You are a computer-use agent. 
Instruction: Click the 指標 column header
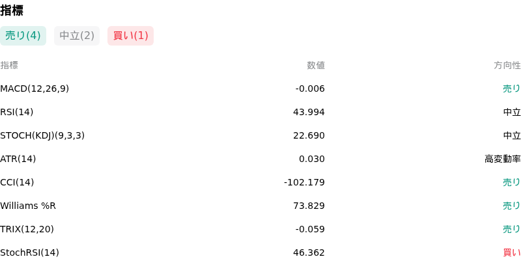pyautogui.click(x=9, y=66)
